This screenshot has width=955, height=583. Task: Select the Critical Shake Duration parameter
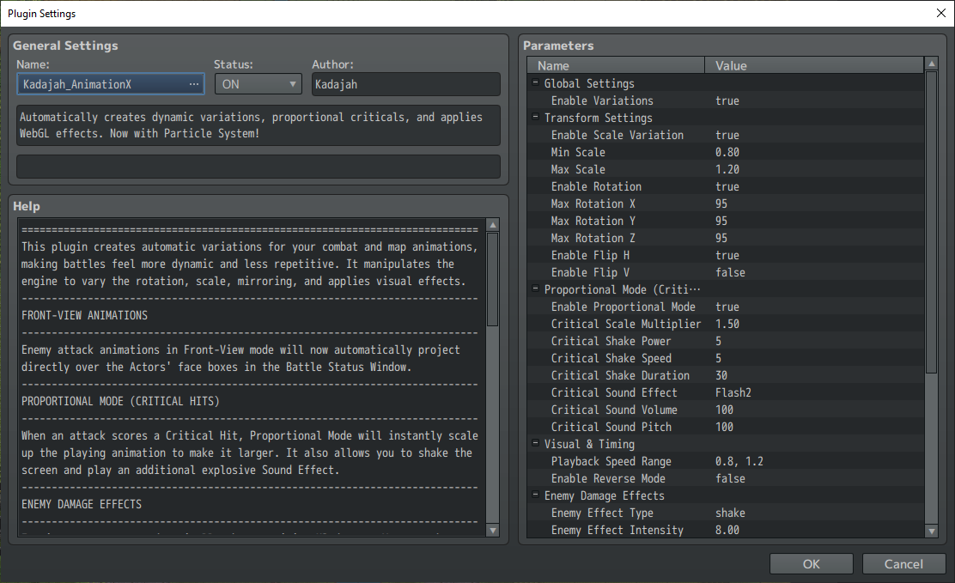tap(726, 375)
